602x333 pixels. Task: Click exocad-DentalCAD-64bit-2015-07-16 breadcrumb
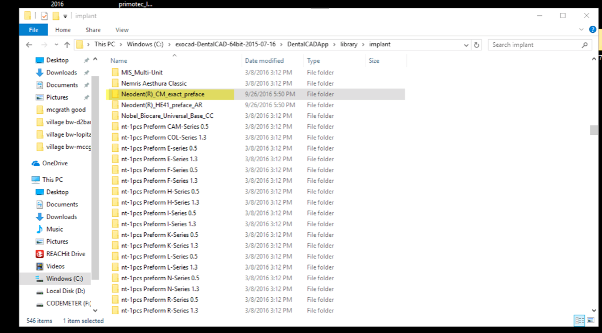tap(226, 45)
